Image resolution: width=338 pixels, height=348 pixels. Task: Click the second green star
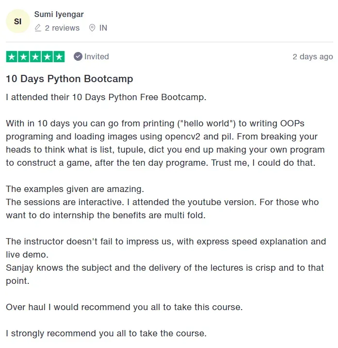(23, 56)
